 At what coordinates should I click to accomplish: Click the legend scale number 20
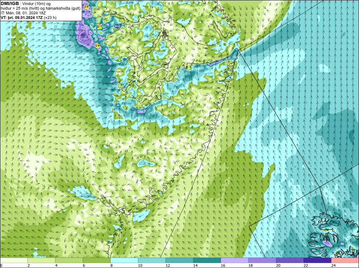(278, 265)
